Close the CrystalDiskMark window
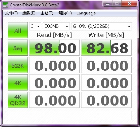Screen dimensions: 140x129 tap(129, 4)
